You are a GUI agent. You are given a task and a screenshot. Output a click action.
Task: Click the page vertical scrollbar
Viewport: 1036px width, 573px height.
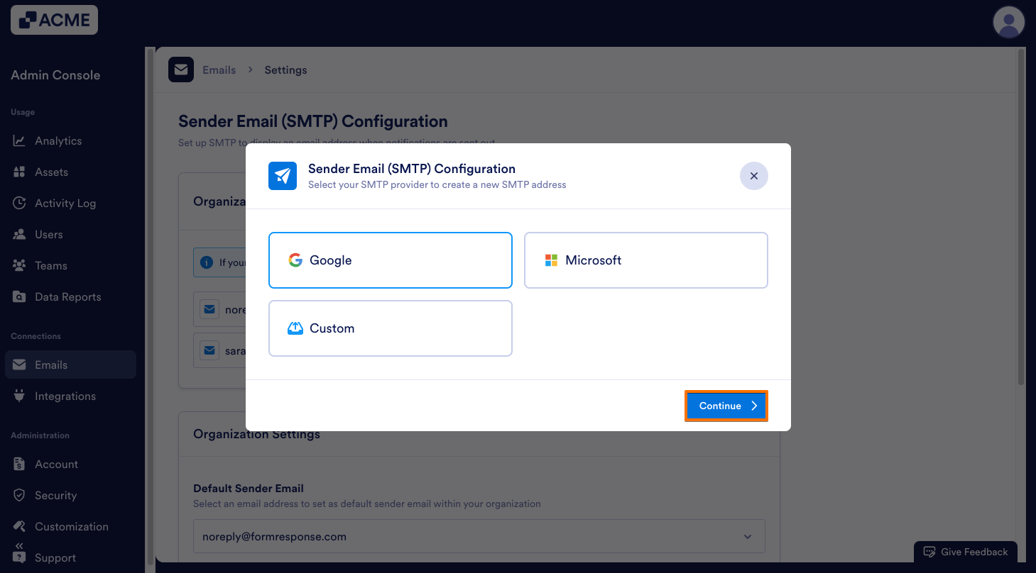1021,213
